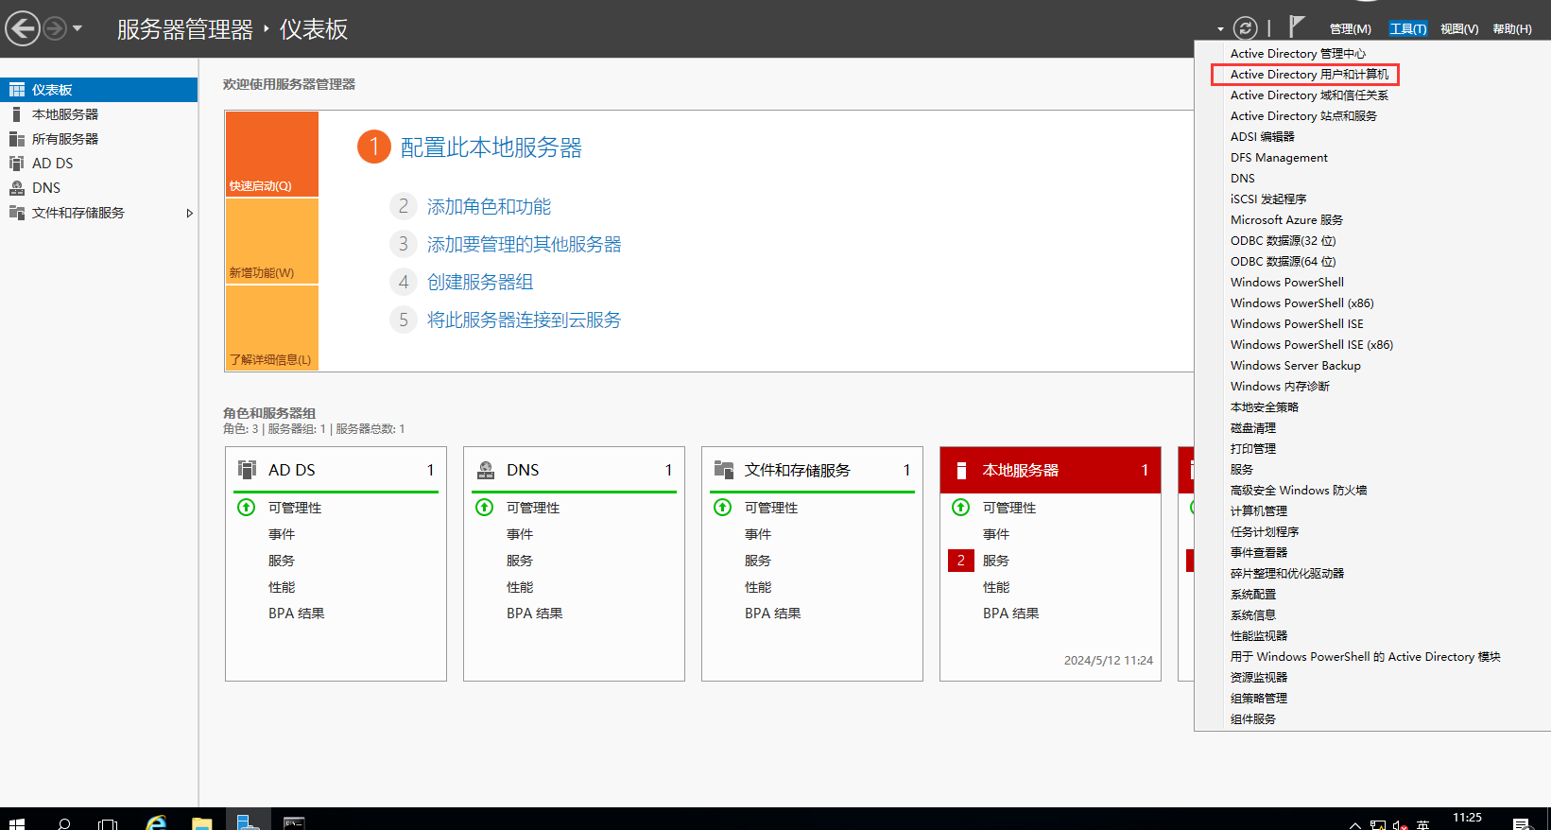Select Active Directory 用户和计算机 menu item
Image resolution: width=1551 pixels, height=830 pixels.
coord(1310,75)
